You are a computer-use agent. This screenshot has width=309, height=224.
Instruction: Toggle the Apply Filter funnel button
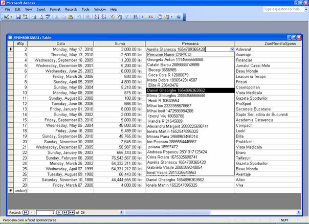[126, 17]
